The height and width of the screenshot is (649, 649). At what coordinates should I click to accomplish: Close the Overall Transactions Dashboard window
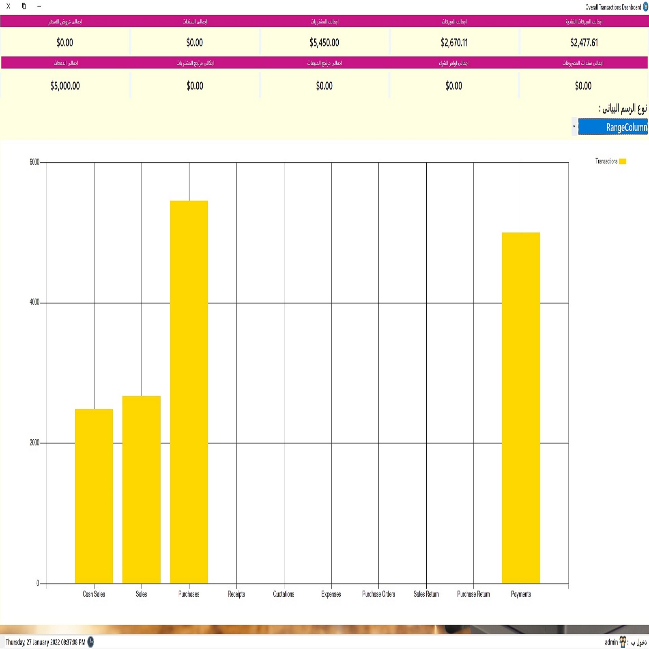click(x=8, y=6)
